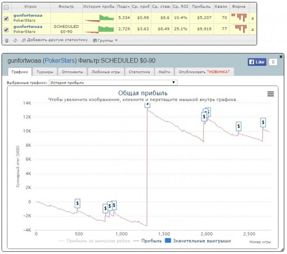Open the 'Опубликовать *НОВИНКА*' tab
The image size is (287, 254).
point(204,72)
